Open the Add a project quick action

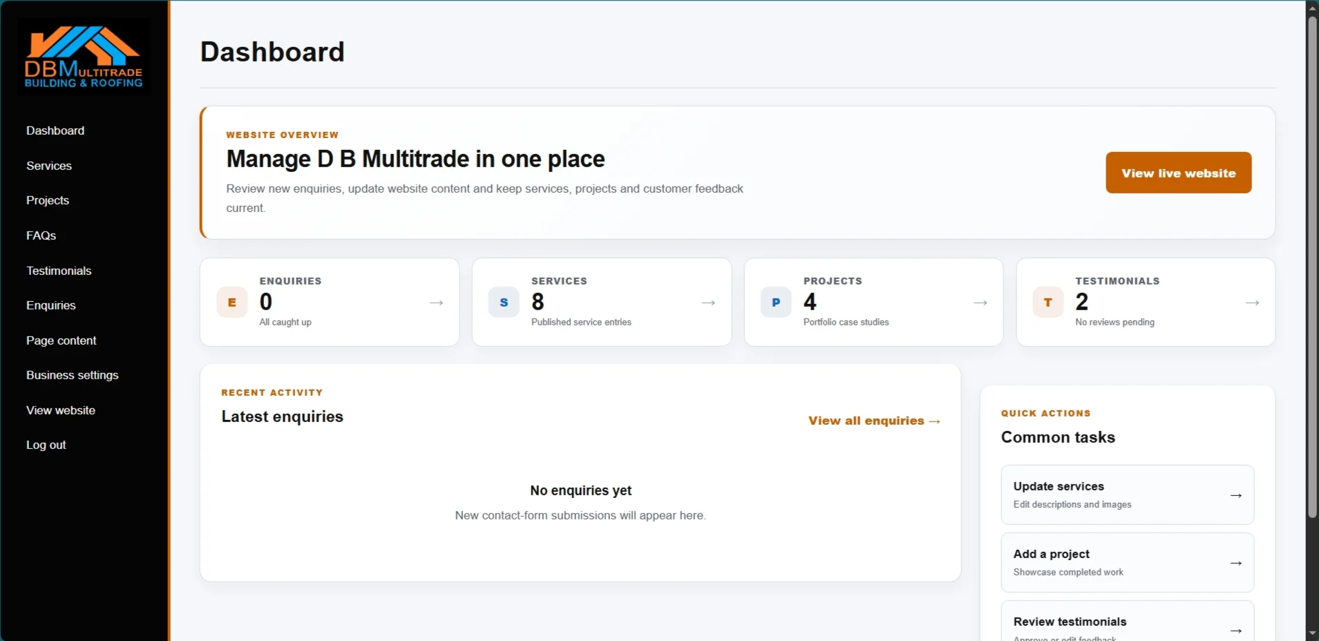point(1127,562)
